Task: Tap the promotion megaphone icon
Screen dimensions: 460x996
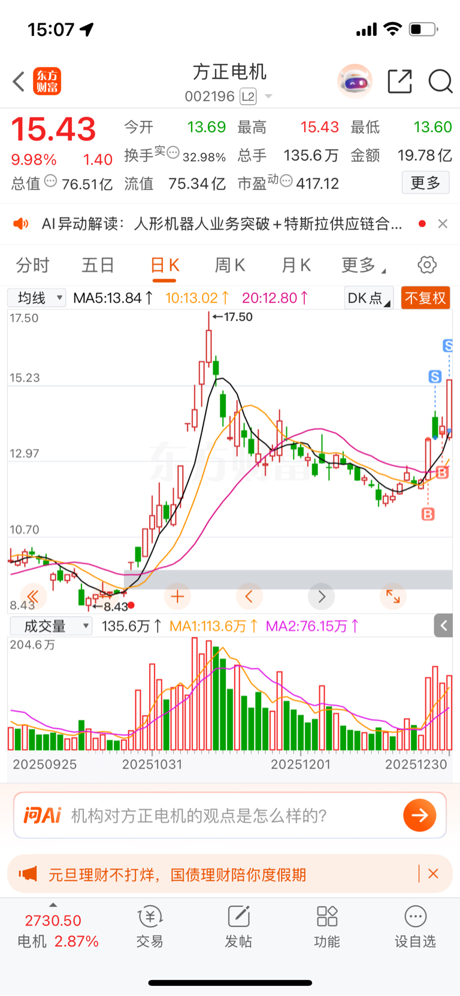Action: tap(28, 874)
